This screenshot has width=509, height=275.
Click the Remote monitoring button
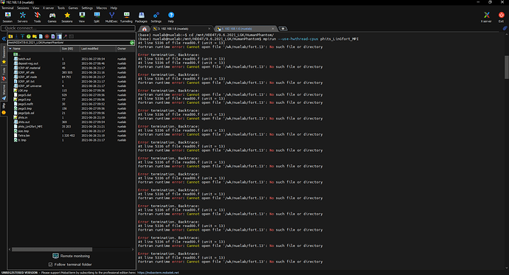coord(71,256)
